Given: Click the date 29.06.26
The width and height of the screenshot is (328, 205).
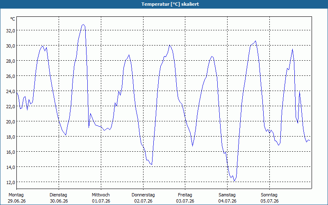Looking at the screenshot, I should tap(17, 201).
